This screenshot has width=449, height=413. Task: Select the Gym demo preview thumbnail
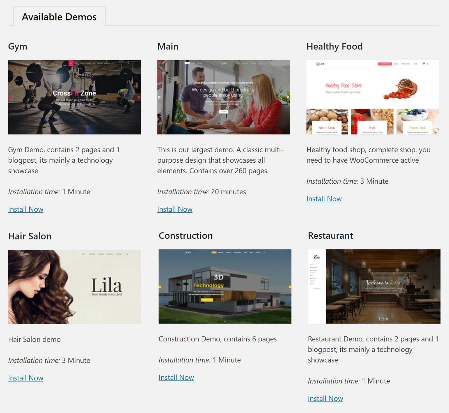pos(74,97)
